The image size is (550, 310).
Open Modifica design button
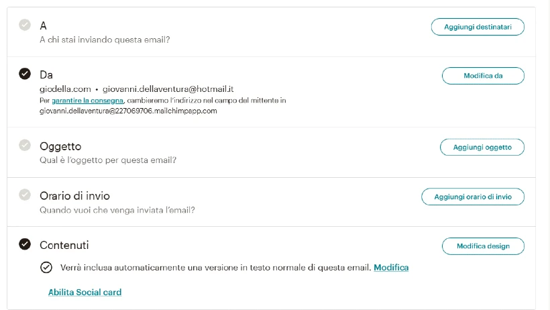point(483,246)
